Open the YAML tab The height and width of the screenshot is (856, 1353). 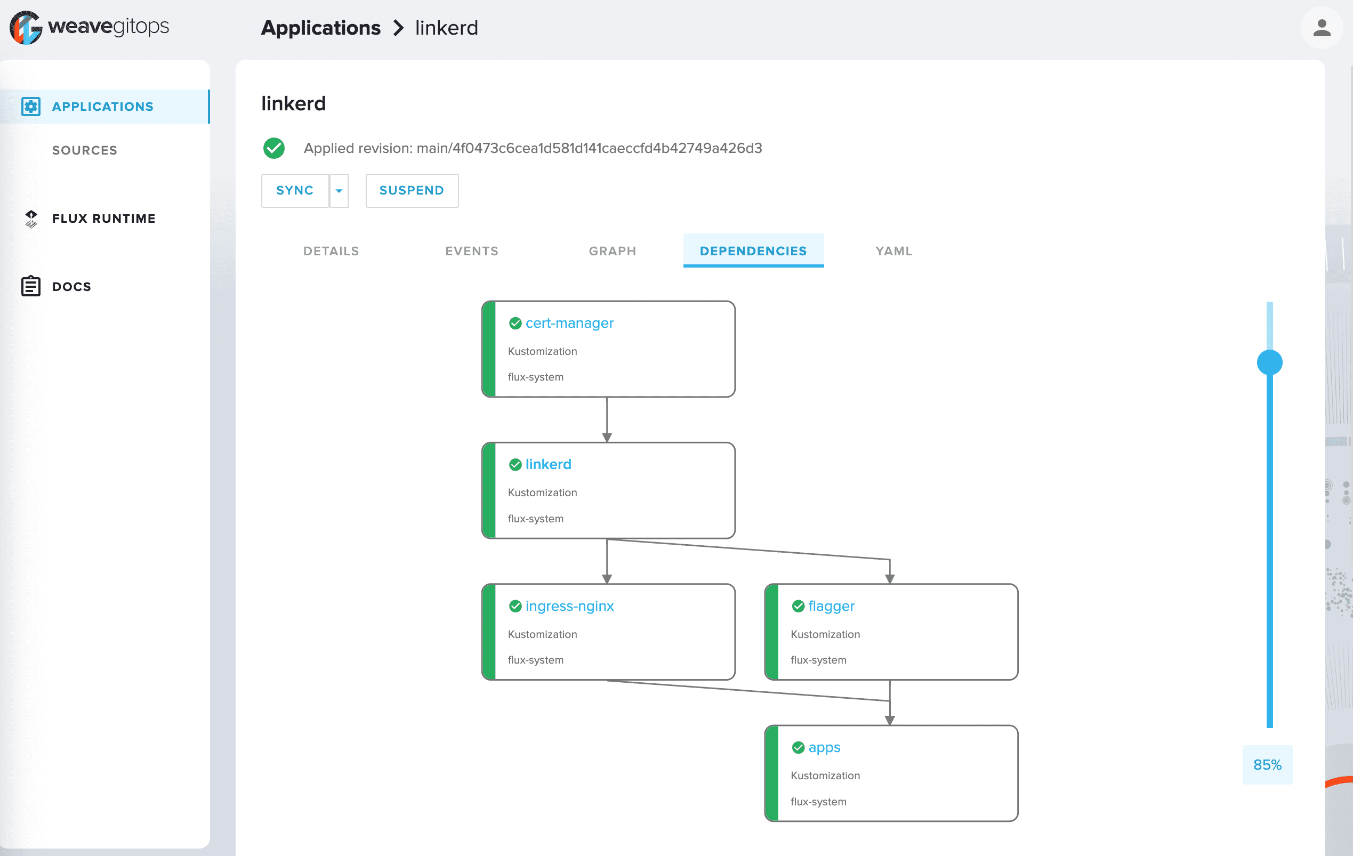(x=893, y=251)
